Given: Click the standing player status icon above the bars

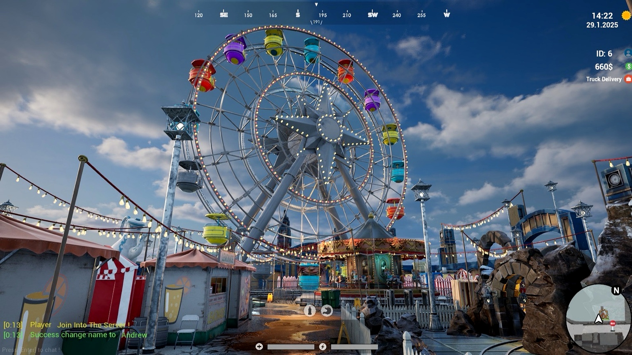Looking at the screenshot, I should pyautogui.click(x=310, y=311).
